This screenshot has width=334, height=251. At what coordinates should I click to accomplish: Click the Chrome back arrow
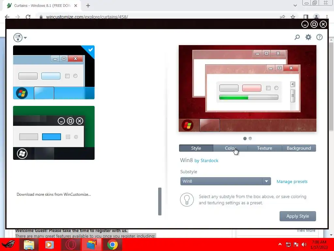[x=7, y=17]
